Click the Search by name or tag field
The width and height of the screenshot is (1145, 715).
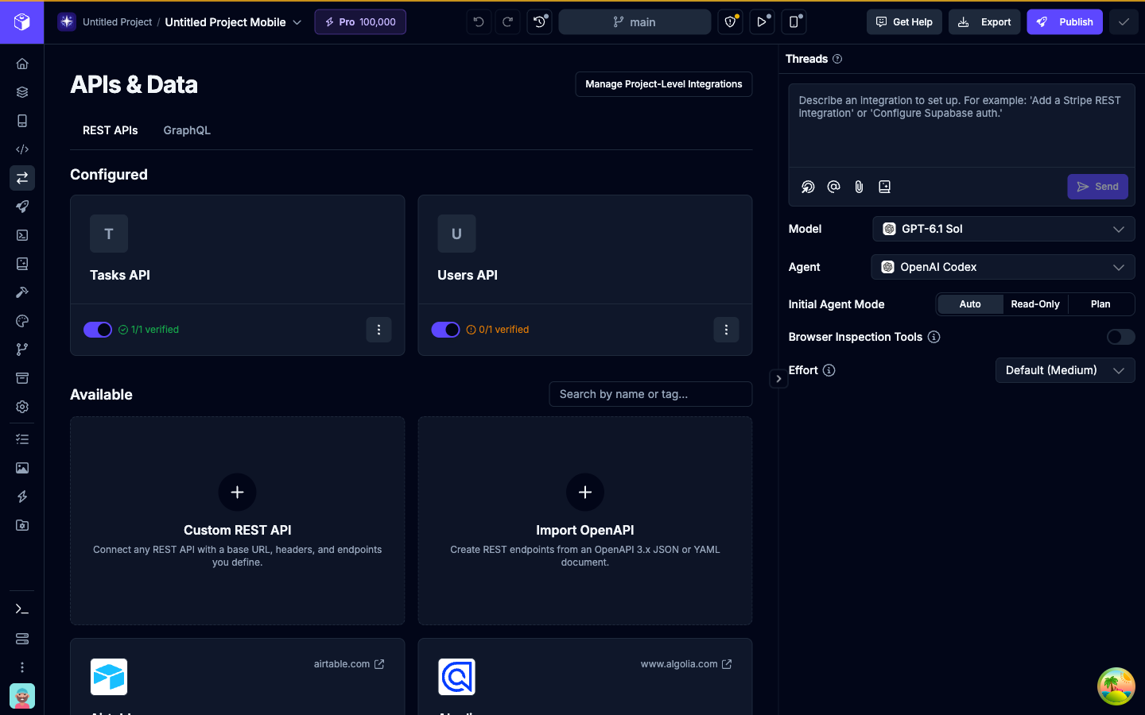(x=650, y=394)
